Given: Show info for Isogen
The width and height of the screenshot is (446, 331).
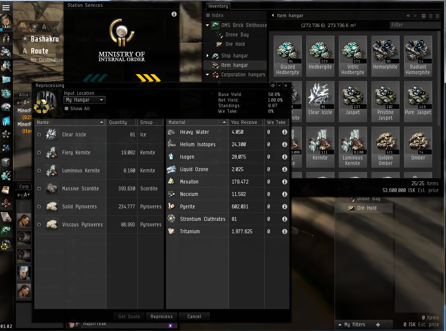Looking at the screenshot, I should click(284, 157).
